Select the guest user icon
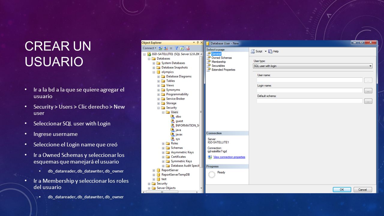 (x=173, y=121)
